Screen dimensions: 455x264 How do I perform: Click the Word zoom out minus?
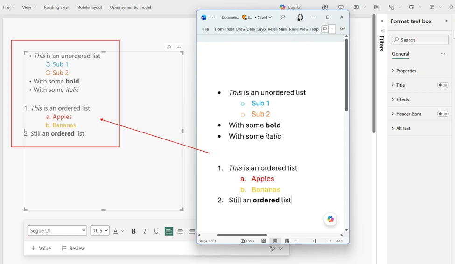click(296, 241)
